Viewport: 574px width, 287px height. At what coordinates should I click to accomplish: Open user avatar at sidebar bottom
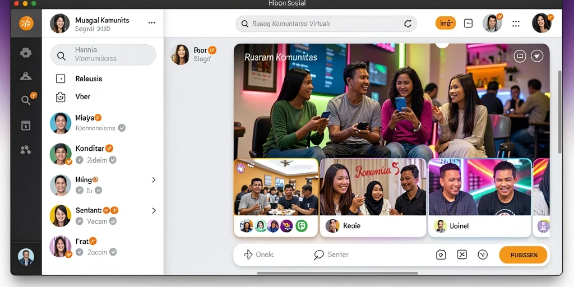(26, 257)
